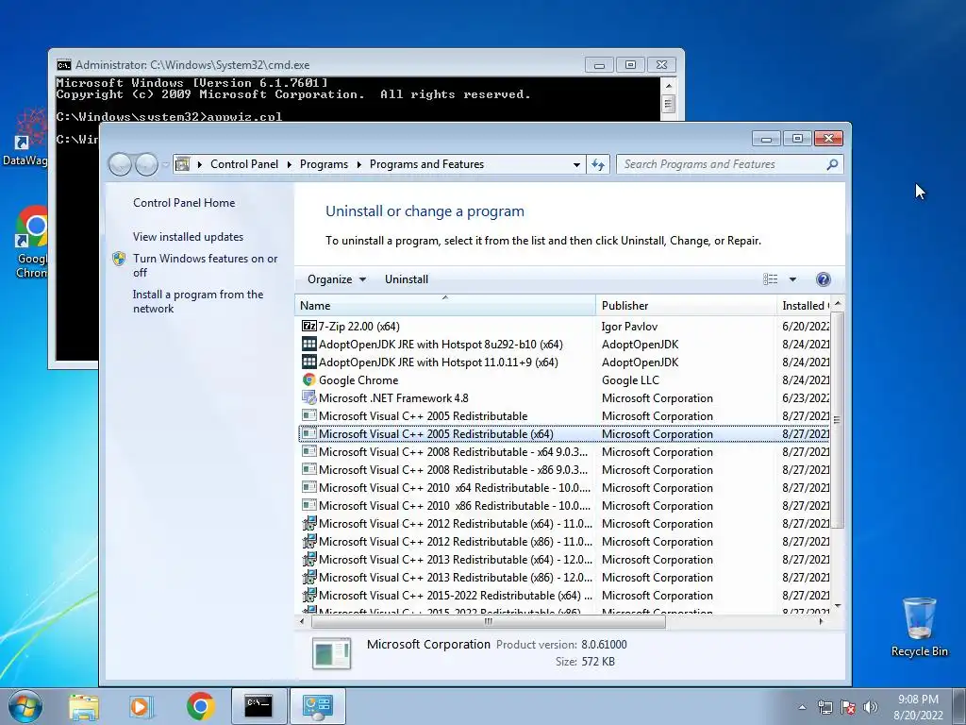Expand breadcrumb arrow after Programs
Viewport: 966px width, 725px height.
point(359,164)
